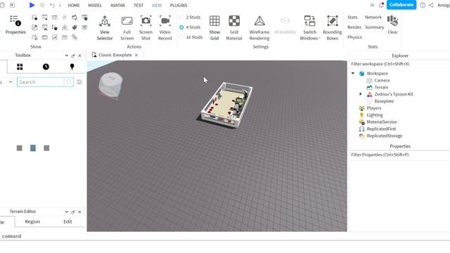Select 2 Studs grid size
450x253 pixels.
click(190, 17)
